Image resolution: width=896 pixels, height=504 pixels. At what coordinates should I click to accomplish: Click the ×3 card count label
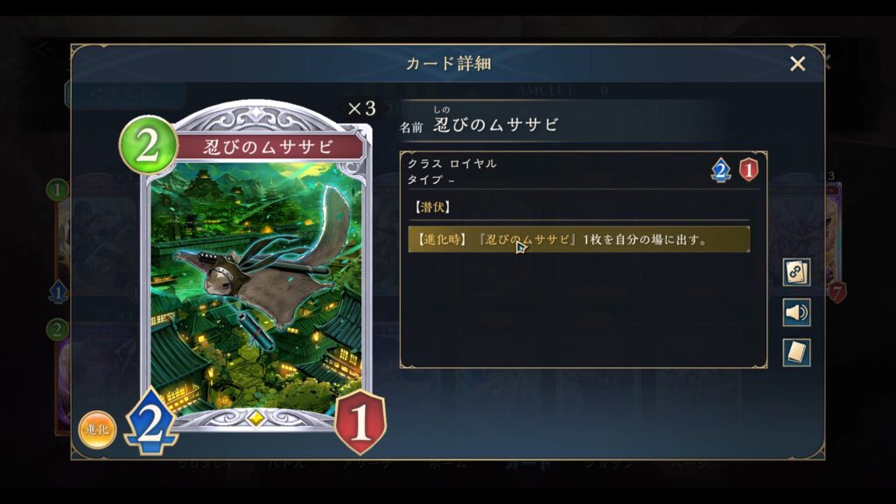pos(361,108)
